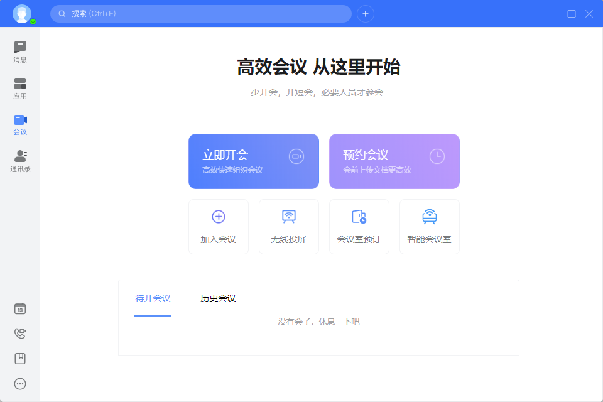Schedule a meeting with 预约会议

tap(394, 161)
